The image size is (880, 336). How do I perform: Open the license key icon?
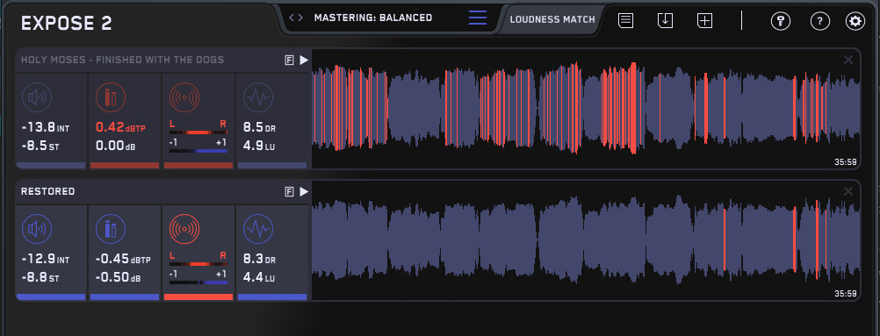click(x=781, y=21)
